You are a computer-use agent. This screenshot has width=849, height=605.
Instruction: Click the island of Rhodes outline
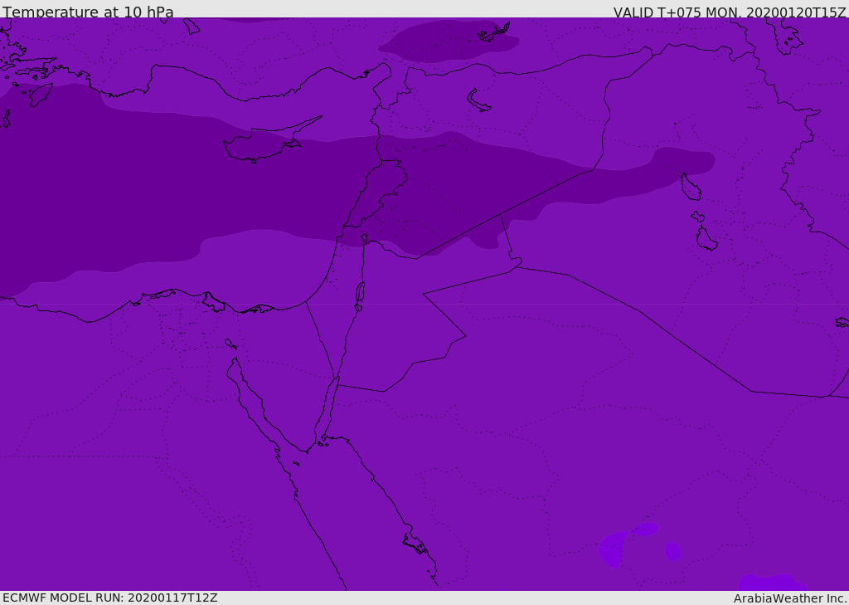coord(41,95)
